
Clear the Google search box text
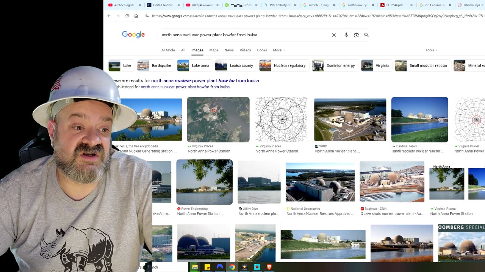pyautogui.click(x=334, y=35)
